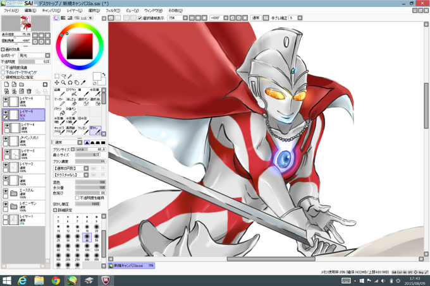
Task: Hide the エースさん folder via eye icon
Action: [x=6, y=191]
